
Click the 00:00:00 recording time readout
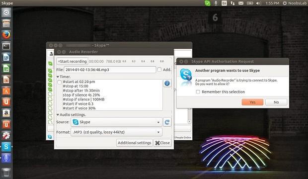[96, 61]
